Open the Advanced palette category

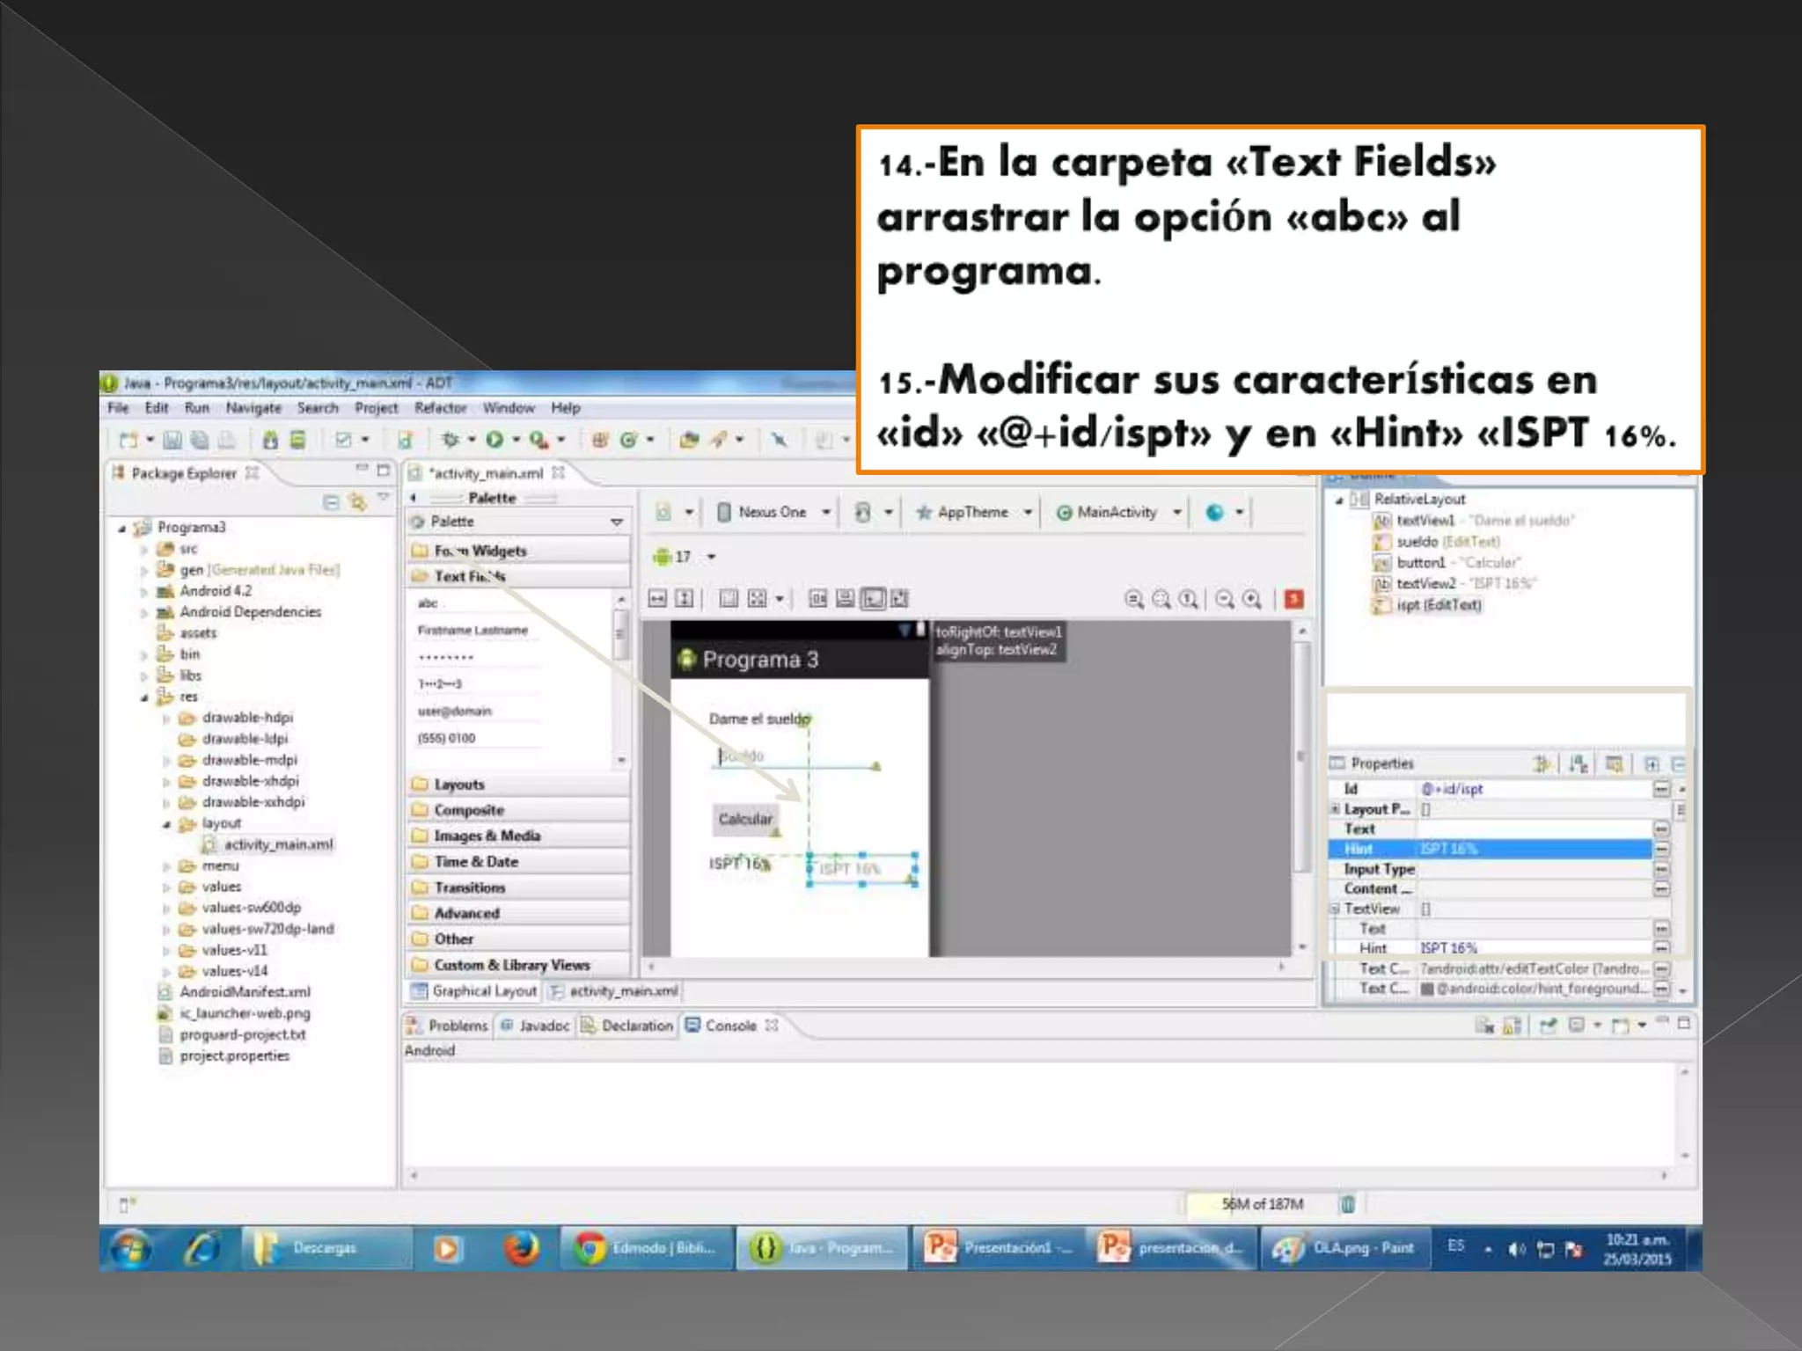click(x=519, y=914)
